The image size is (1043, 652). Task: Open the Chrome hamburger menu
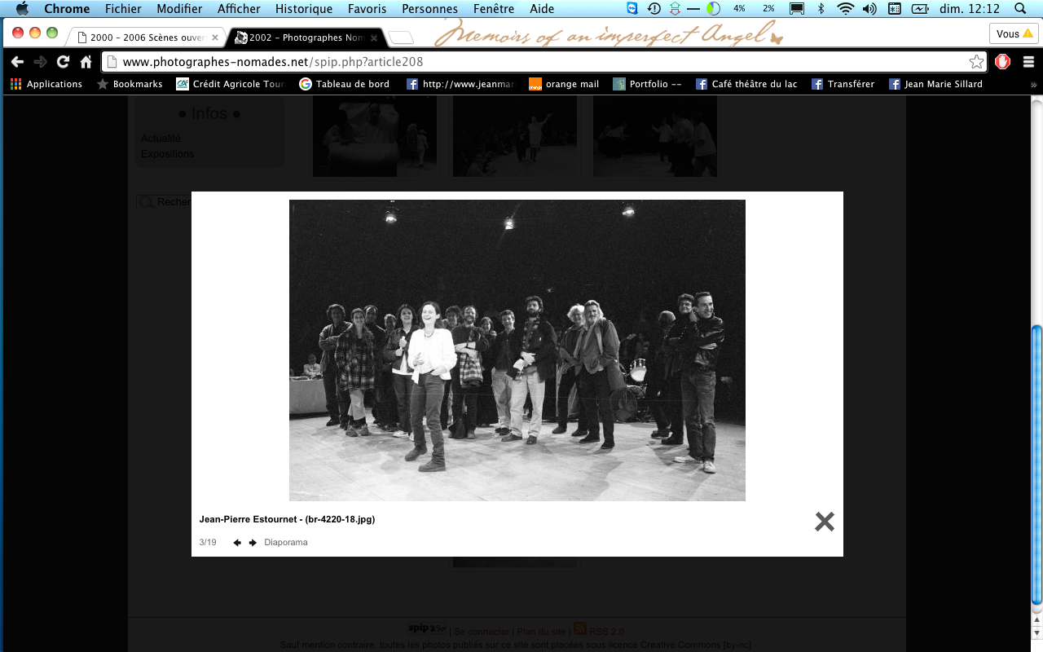tap(1028, 62)
